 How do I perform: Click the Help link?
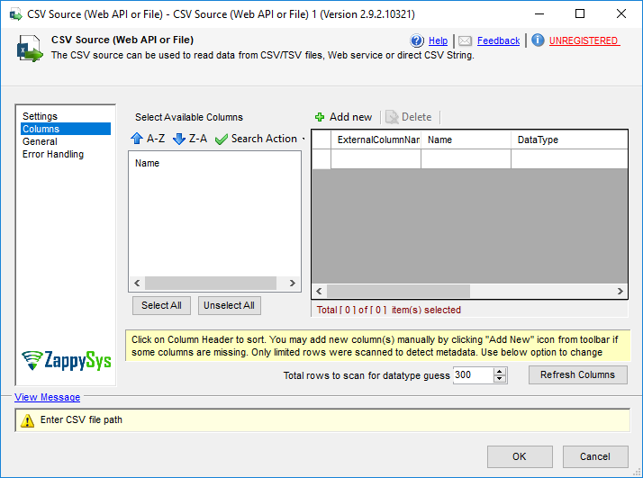[x=438, y=41]
